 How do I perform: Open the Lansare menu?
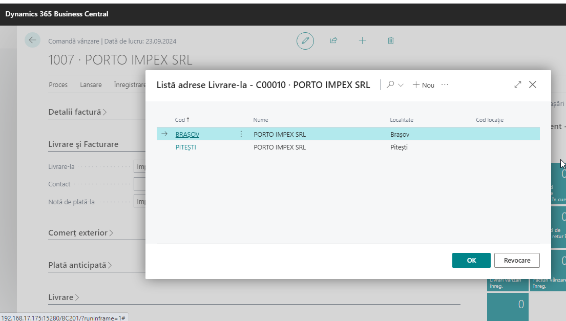click(x=91, y=85)
